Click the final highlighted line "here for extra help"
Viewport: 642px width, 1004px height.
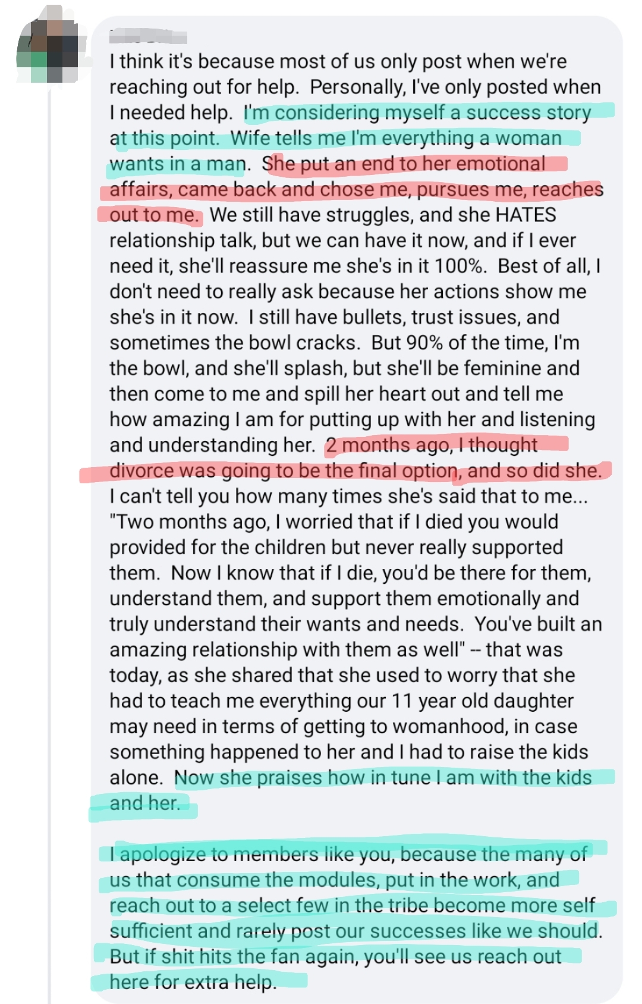(x=193, y=982)
